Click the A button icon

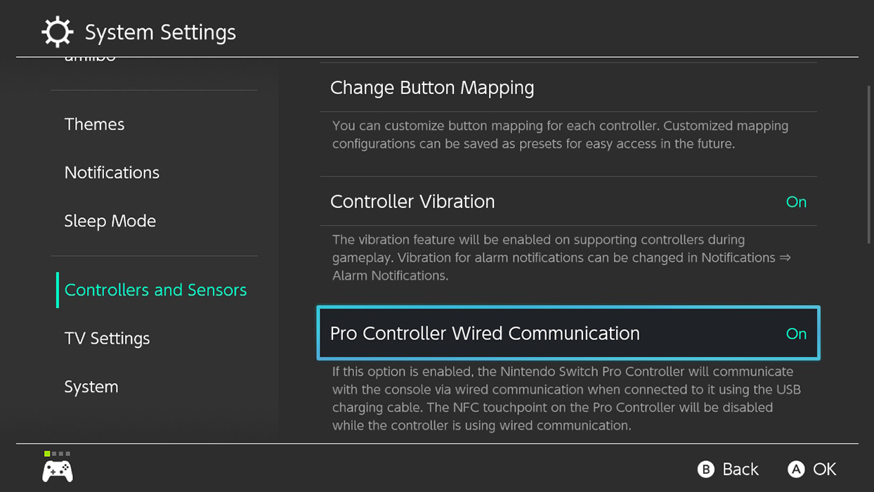(795, 470)
